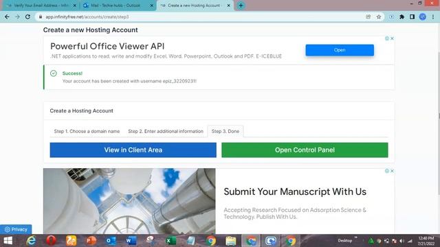Go back to the previous page

coord(7,16)
